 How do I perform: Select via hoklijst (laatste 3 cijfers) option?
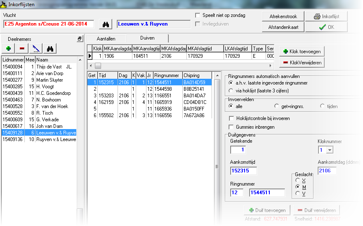point(231,91)
